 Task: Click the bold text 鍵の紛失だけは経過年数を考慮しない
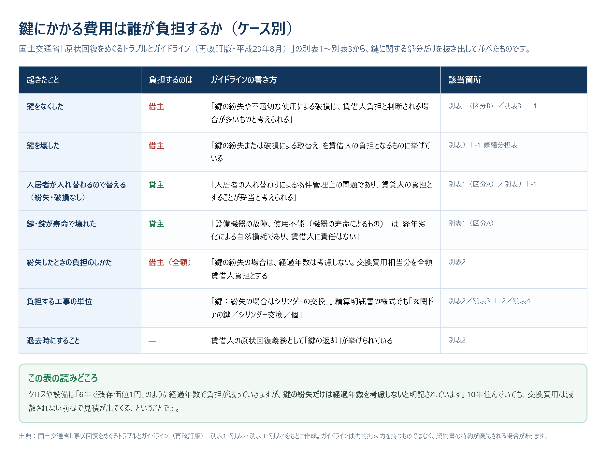coord(343,395)
